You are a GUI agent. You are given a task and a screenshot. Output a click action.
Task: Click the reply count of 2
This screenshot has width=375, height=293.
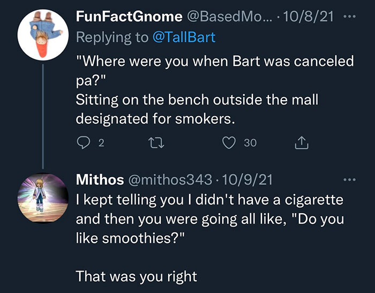click(x=102, y=143)
